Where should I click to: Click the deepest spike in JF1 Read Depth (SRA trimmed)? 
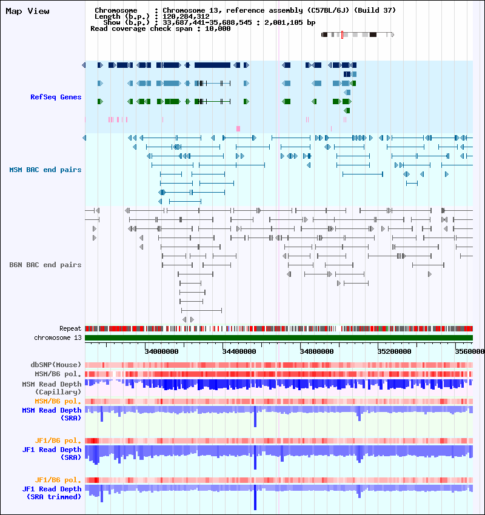point(255,497)
